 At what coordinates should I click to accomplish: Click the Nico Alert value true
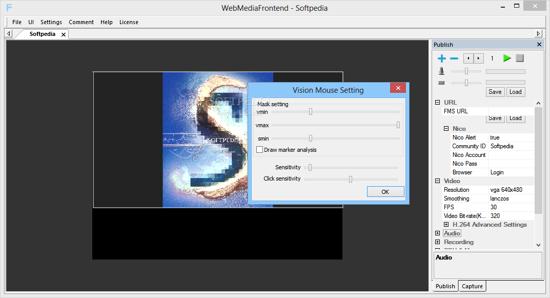(511, 137)
